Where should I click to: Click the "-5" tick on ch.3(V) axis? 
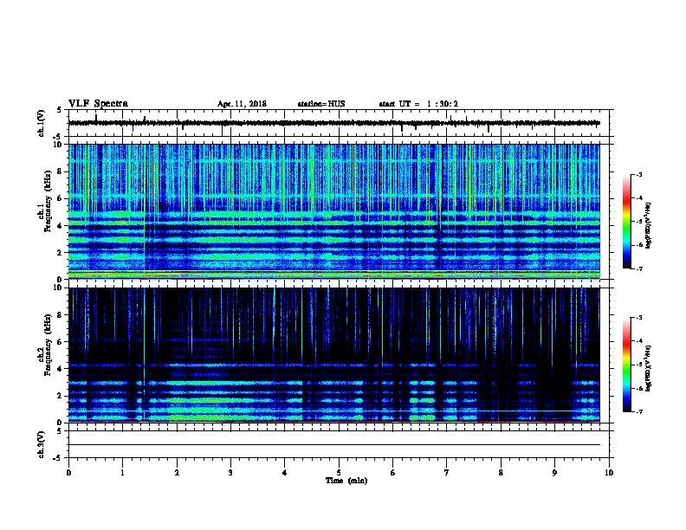tap(59, 458)
